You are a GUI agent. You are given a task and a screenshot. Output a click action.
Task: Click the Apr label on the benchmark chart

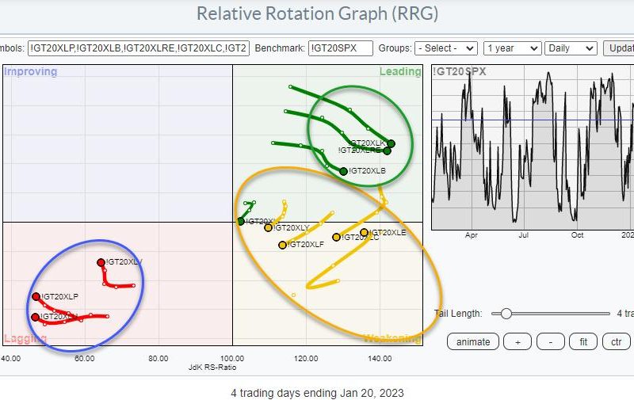point(471,235)
